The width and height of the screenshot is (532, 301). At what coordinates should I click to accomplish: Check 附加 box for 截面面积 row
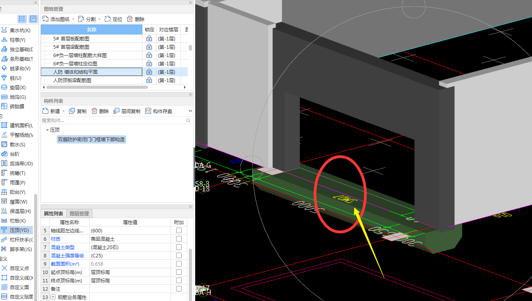179,264
